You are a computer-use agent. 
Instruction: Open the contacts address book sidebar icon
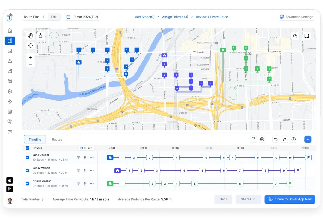pyautogui.click(x=10, y=112)
